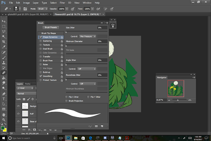Open Windows Start menu
Screen dimensions: 211x141
pyautogui.click(x=3, y=138)
